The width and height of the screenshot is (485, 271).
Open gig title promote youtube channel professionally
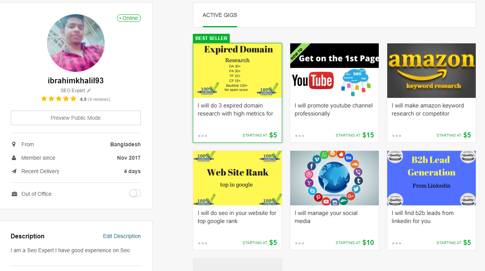(x=334, y=110)
